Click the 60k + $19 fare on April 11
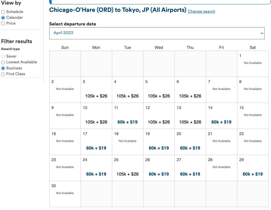This screenshot has height=210, width=271. tap(127, 122)
